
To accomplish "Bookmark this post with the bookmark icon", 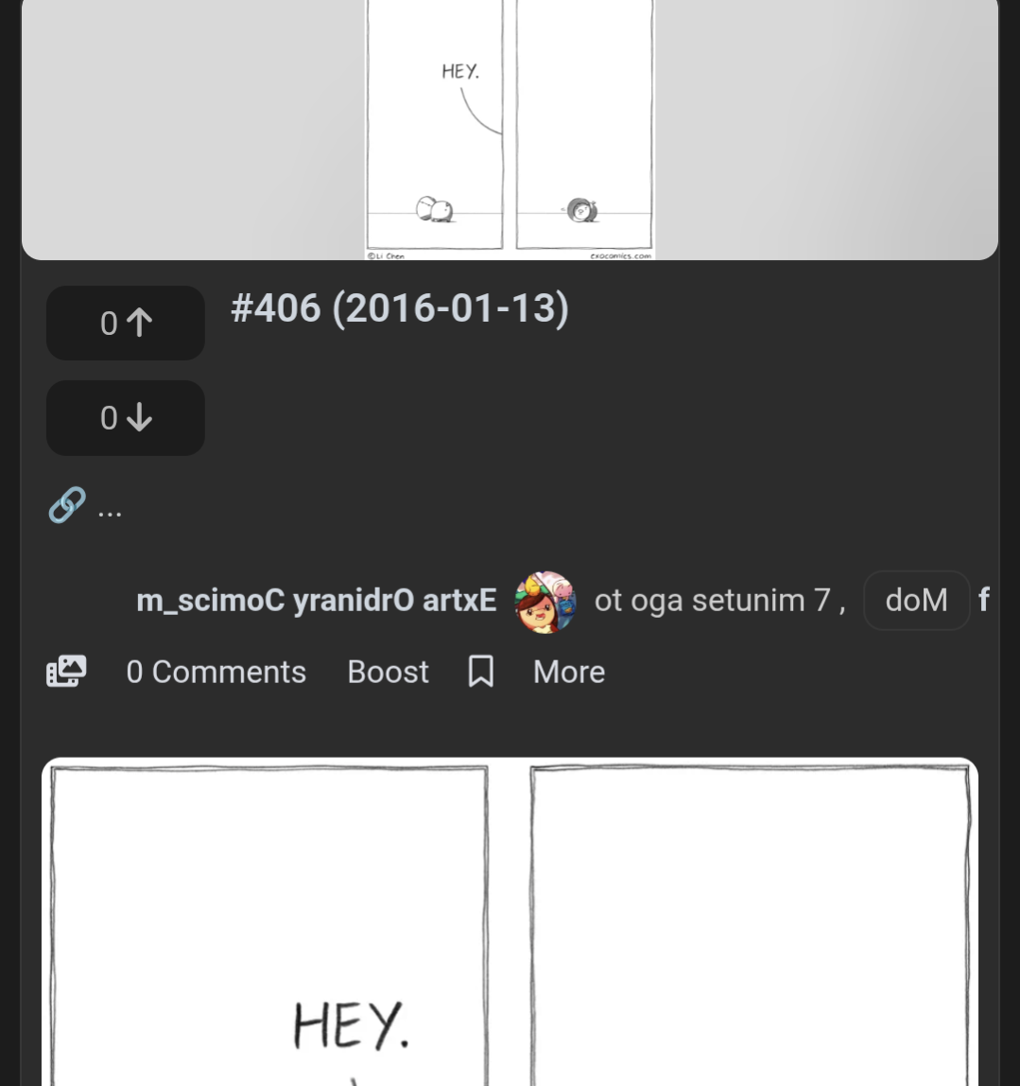I will 480,672.
